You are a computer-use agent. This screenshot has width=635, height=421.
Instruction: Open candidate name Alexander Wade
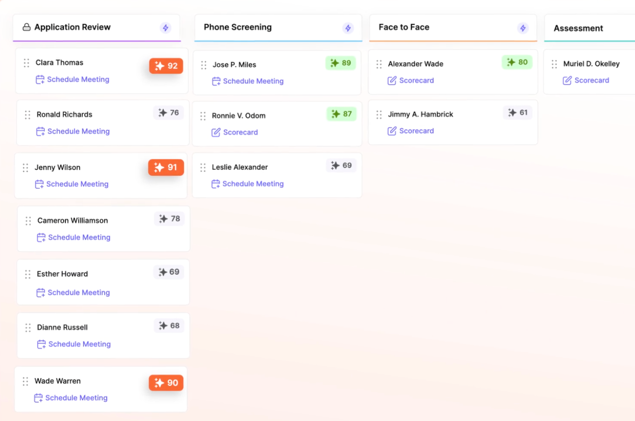click(416, 64)
